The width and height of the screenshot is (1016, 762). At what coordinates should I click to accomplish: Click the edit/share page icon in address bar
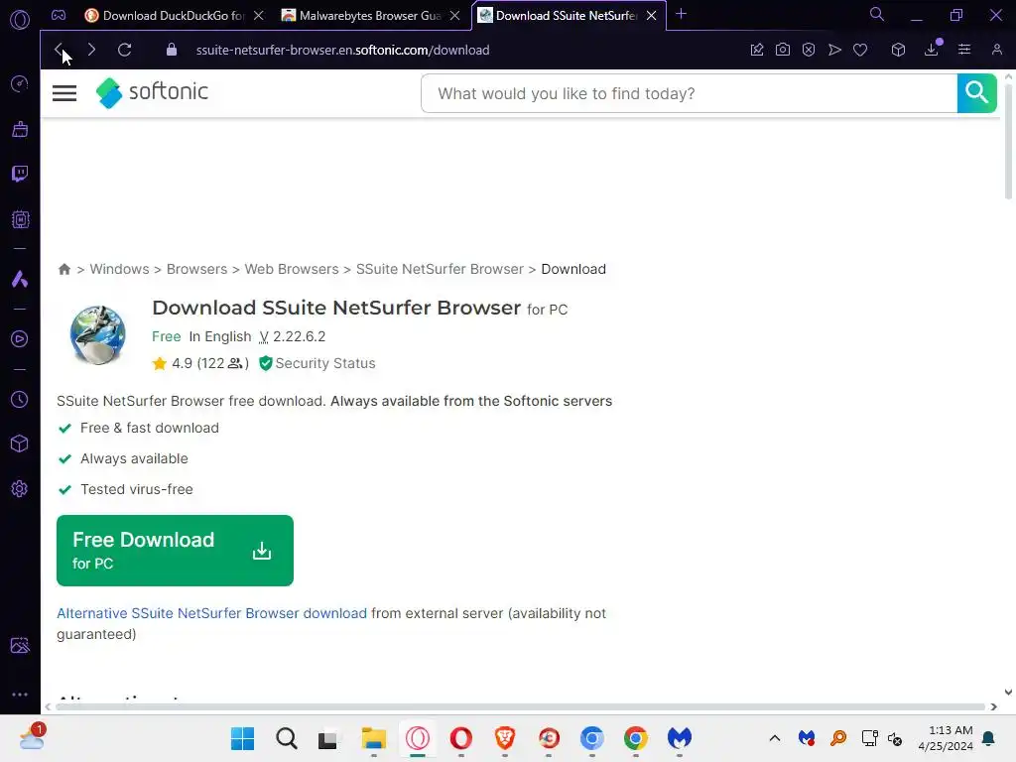[757, 50]
